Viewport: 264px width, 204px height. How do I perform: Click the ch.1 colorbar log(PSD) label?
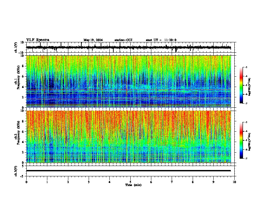click(x=250, y=87)
